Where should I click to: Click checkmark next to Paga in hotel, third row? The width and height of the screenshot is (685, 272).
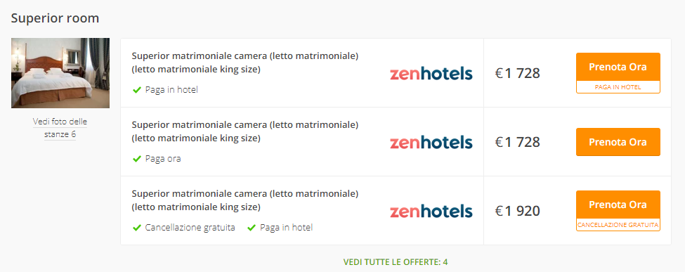tap(252, 228)
